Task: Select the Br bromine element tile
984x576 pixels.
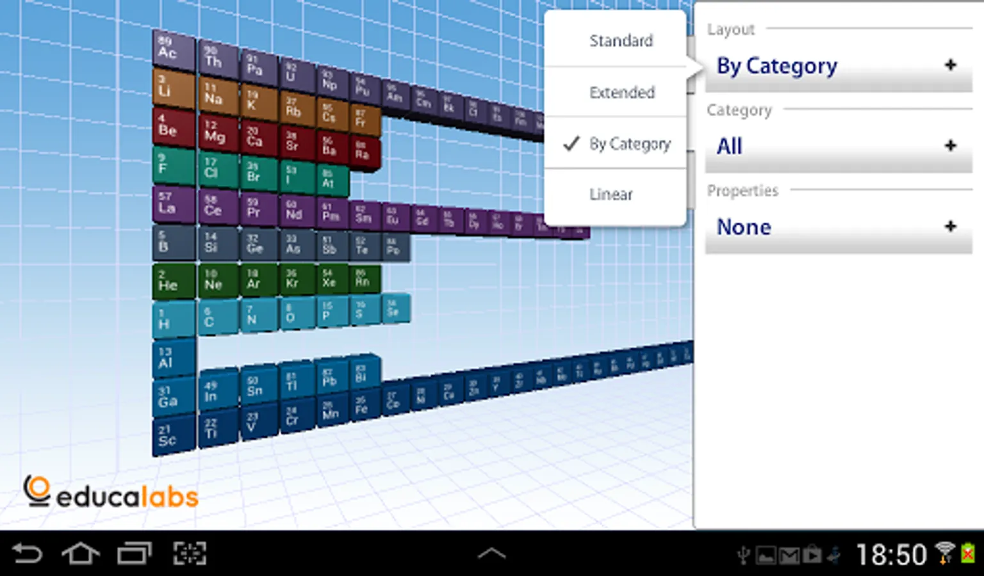Action: click(x=258, y=173)
